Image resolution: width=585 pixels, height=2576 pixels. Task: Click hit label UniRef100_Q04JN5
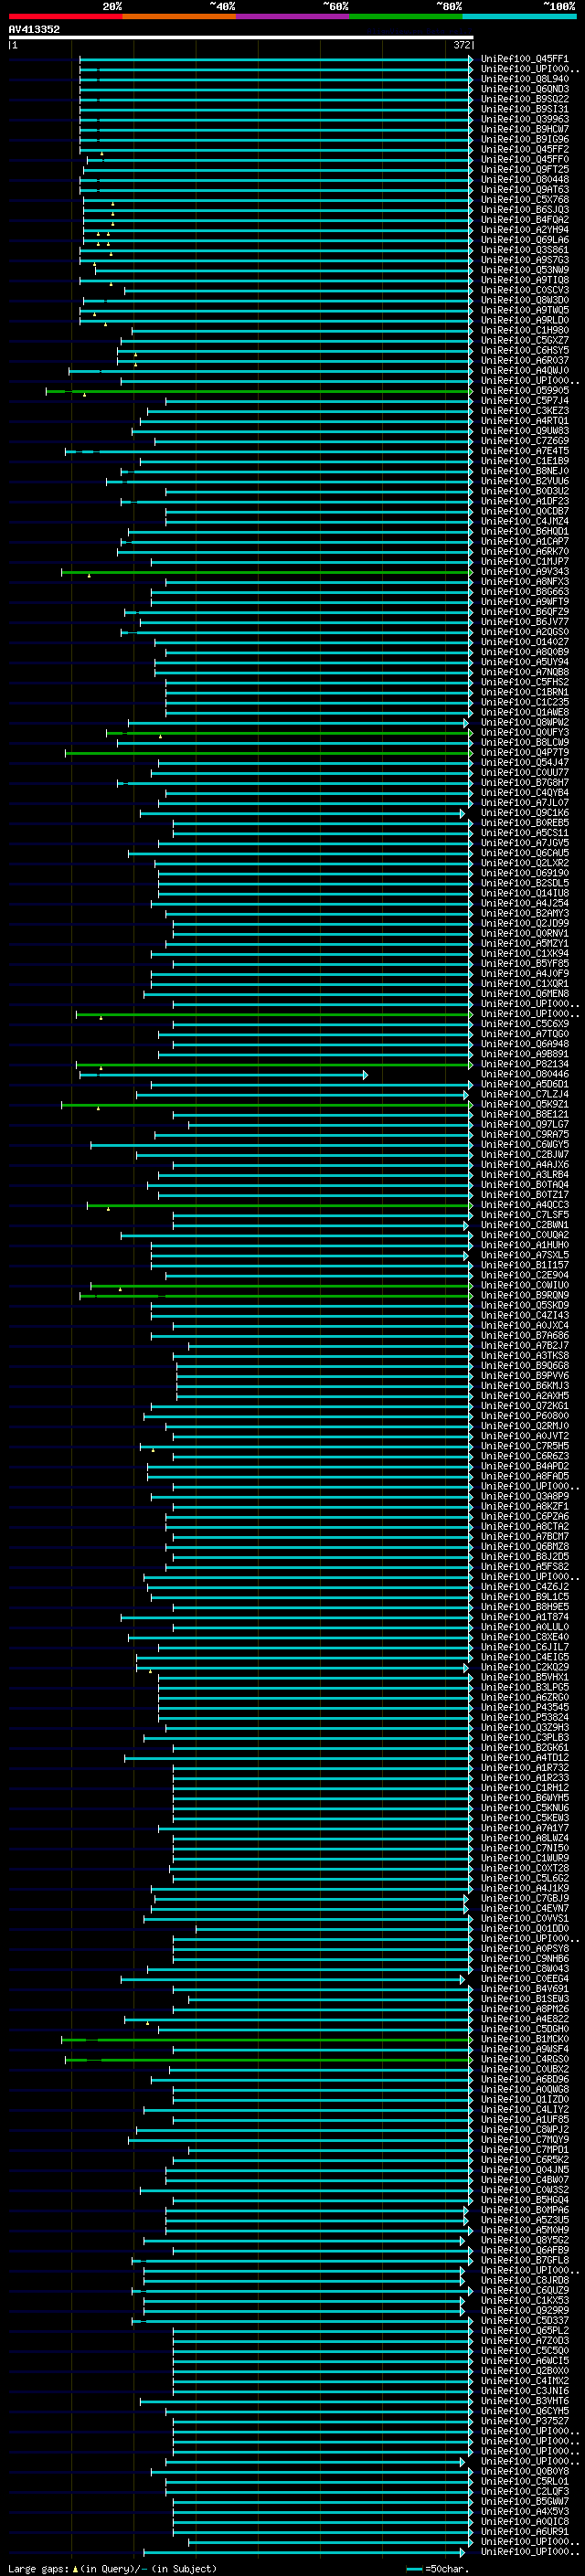[x=525, y=2169]
